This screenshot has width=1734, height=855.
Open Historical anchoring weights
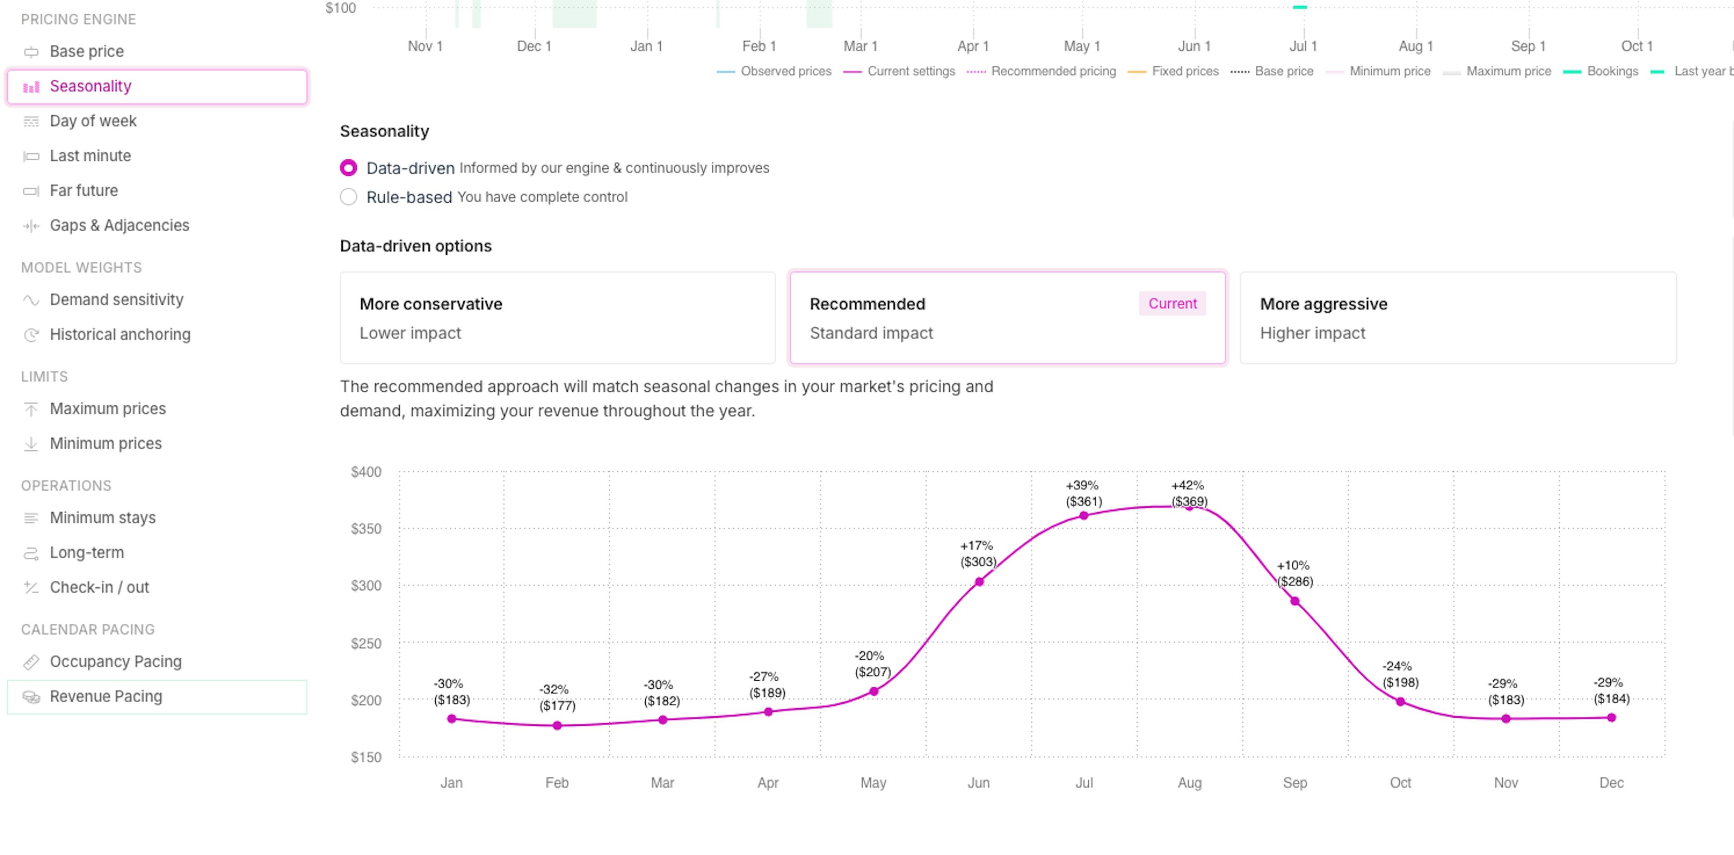tap(157, 335)
